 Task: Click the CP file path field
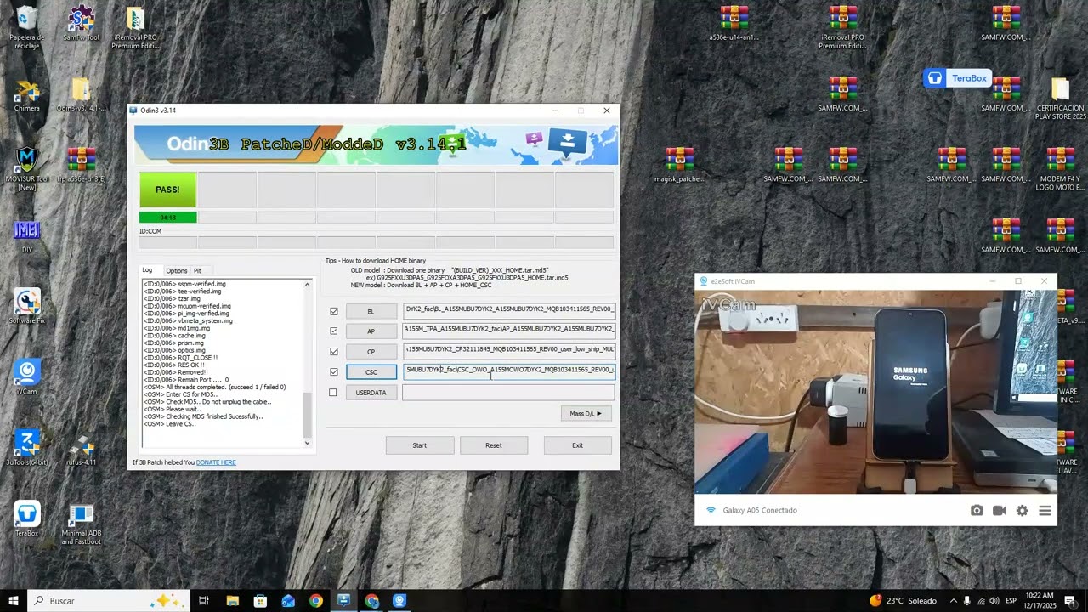tap(508, 349)
